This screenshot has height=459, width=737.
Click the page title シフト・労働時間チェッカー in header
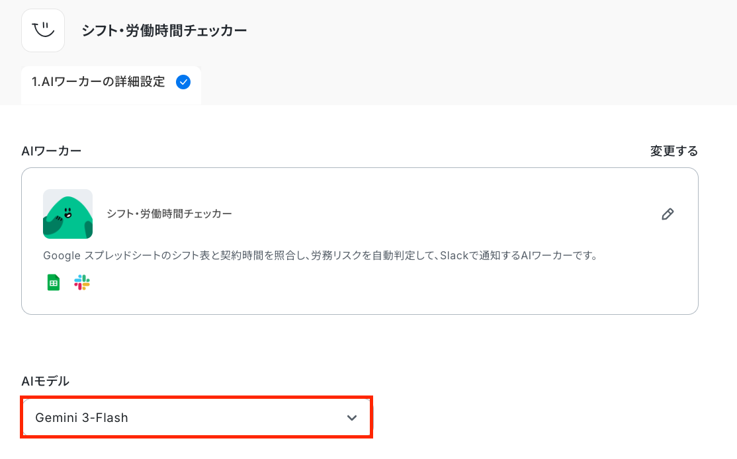pos(164,30)
